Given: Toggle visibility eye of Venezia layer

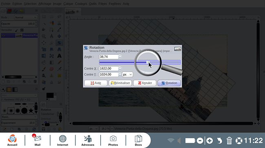Looking at the screenshot, I should click(4, 36).
